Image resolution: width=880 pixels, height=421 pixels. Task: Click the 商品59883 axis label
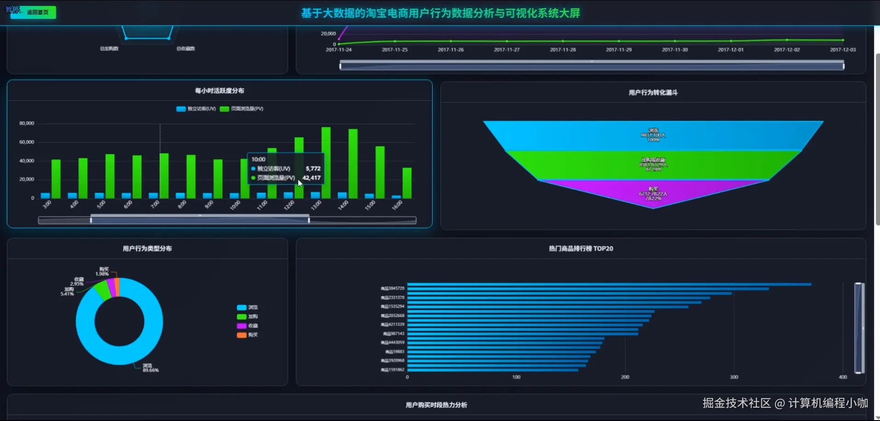point(394,352)
